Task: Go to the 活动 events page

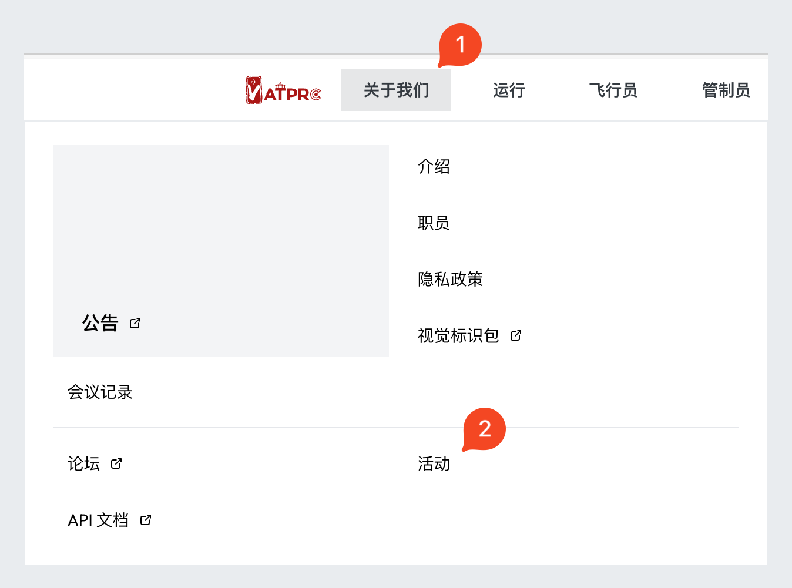Action: 434,463
